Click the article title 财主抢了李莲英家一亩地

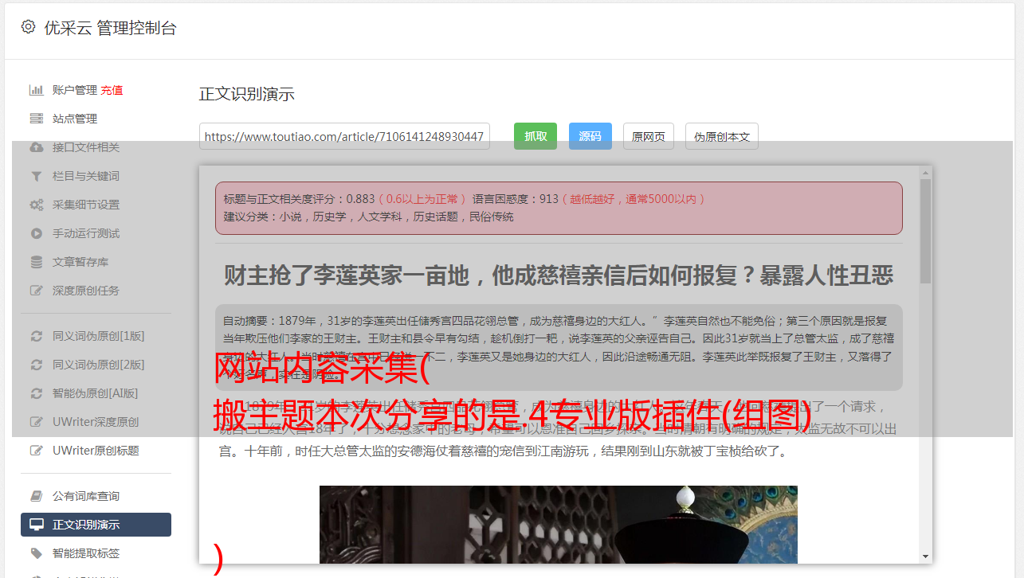pyautogui.click(x=559, y=275)
